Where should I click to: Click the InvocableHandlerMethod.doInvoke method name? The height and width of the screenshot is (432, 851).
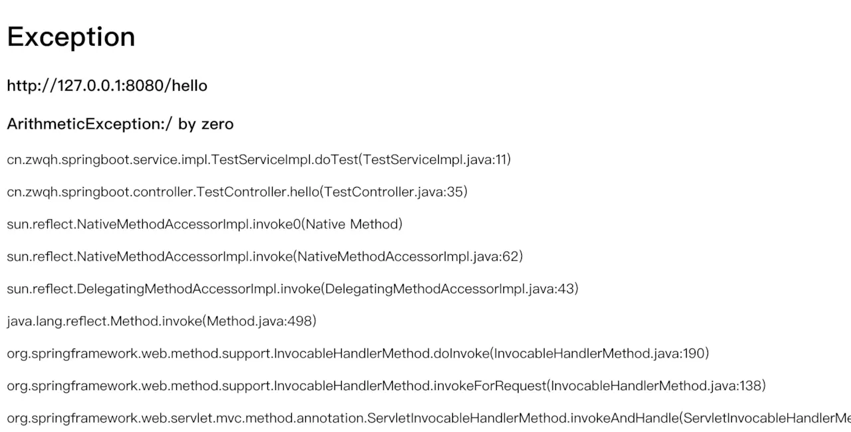(382, 354)
